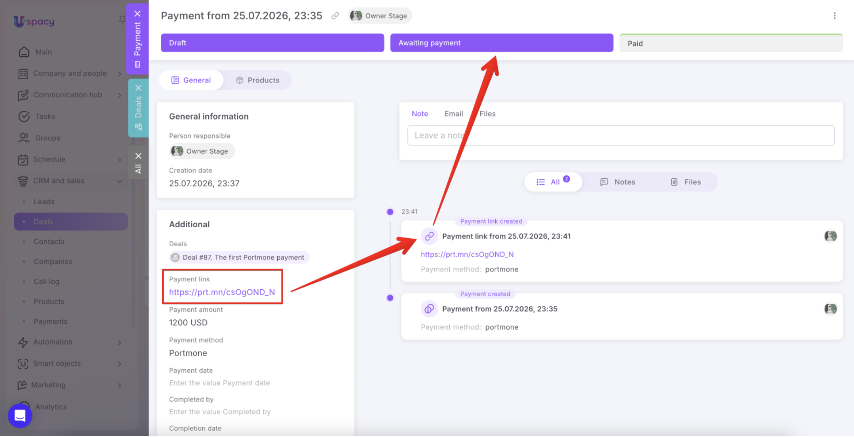Open Leads in sidebar
854x437 pixels.
click(44, 202)
